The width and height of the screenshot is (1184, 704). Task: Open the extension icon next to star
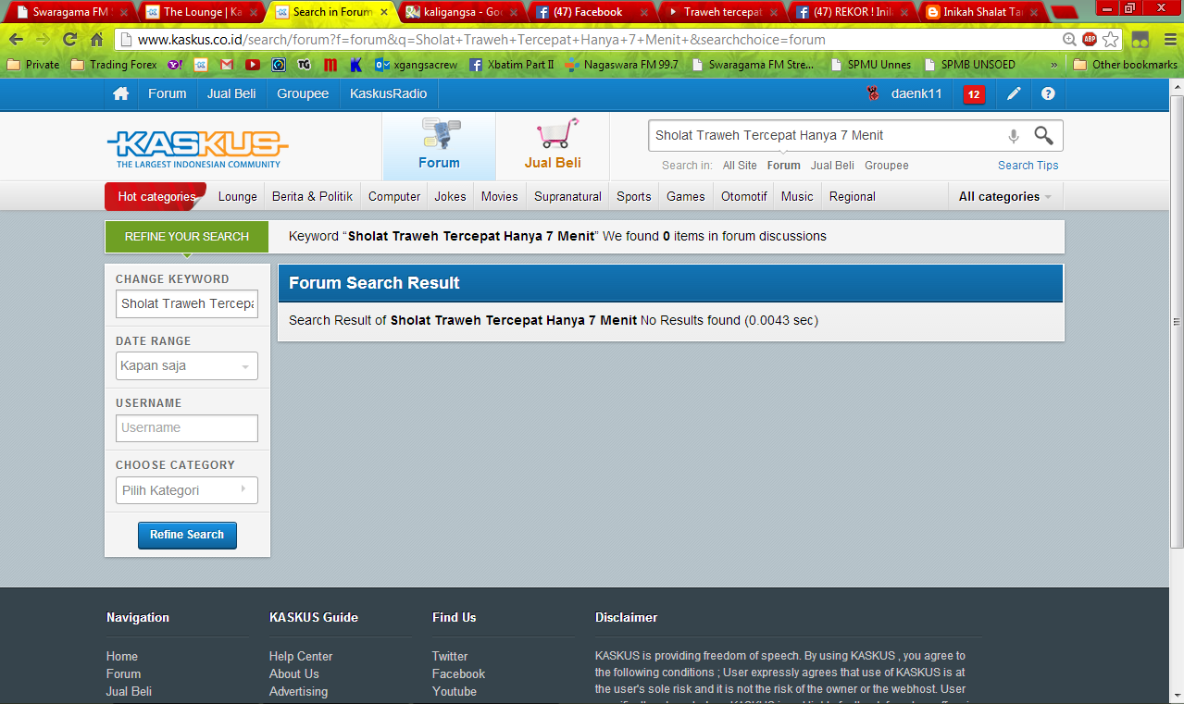coord(1140,40)
